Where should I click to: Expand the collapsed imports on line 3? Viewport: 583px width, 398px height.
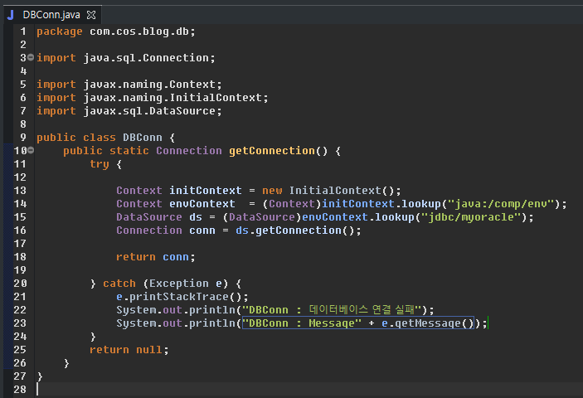pos(31,57)
